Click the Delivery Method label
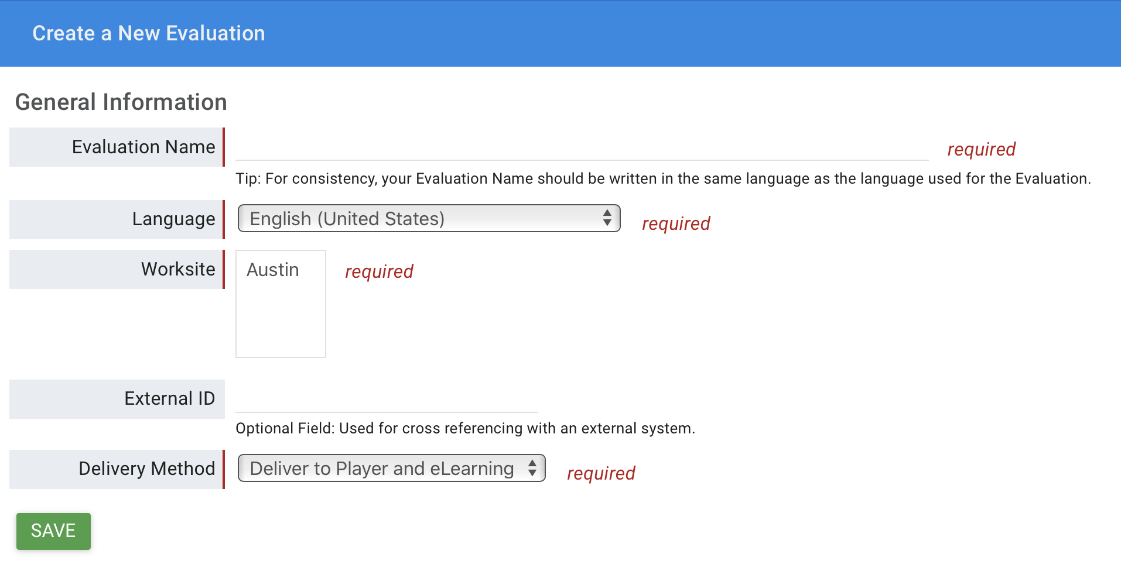 pyautogui.click(x=147, y=468)
